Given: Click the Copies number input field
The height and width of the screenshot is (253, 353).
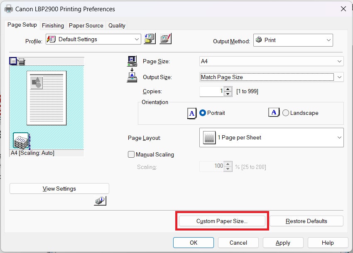Looking at the screenshot, I should click(212, 91).
